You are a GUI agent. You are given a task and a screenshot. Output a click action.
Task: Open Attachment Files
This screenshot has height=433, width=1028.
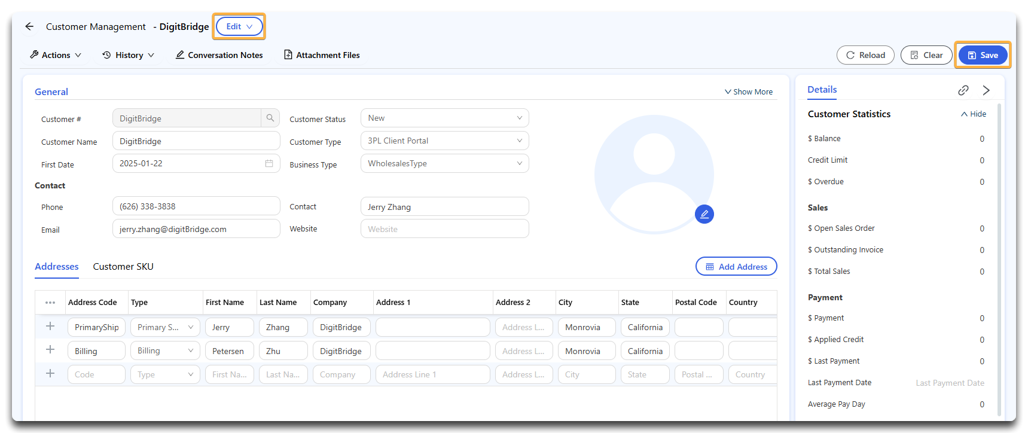(x=322, y=55)
